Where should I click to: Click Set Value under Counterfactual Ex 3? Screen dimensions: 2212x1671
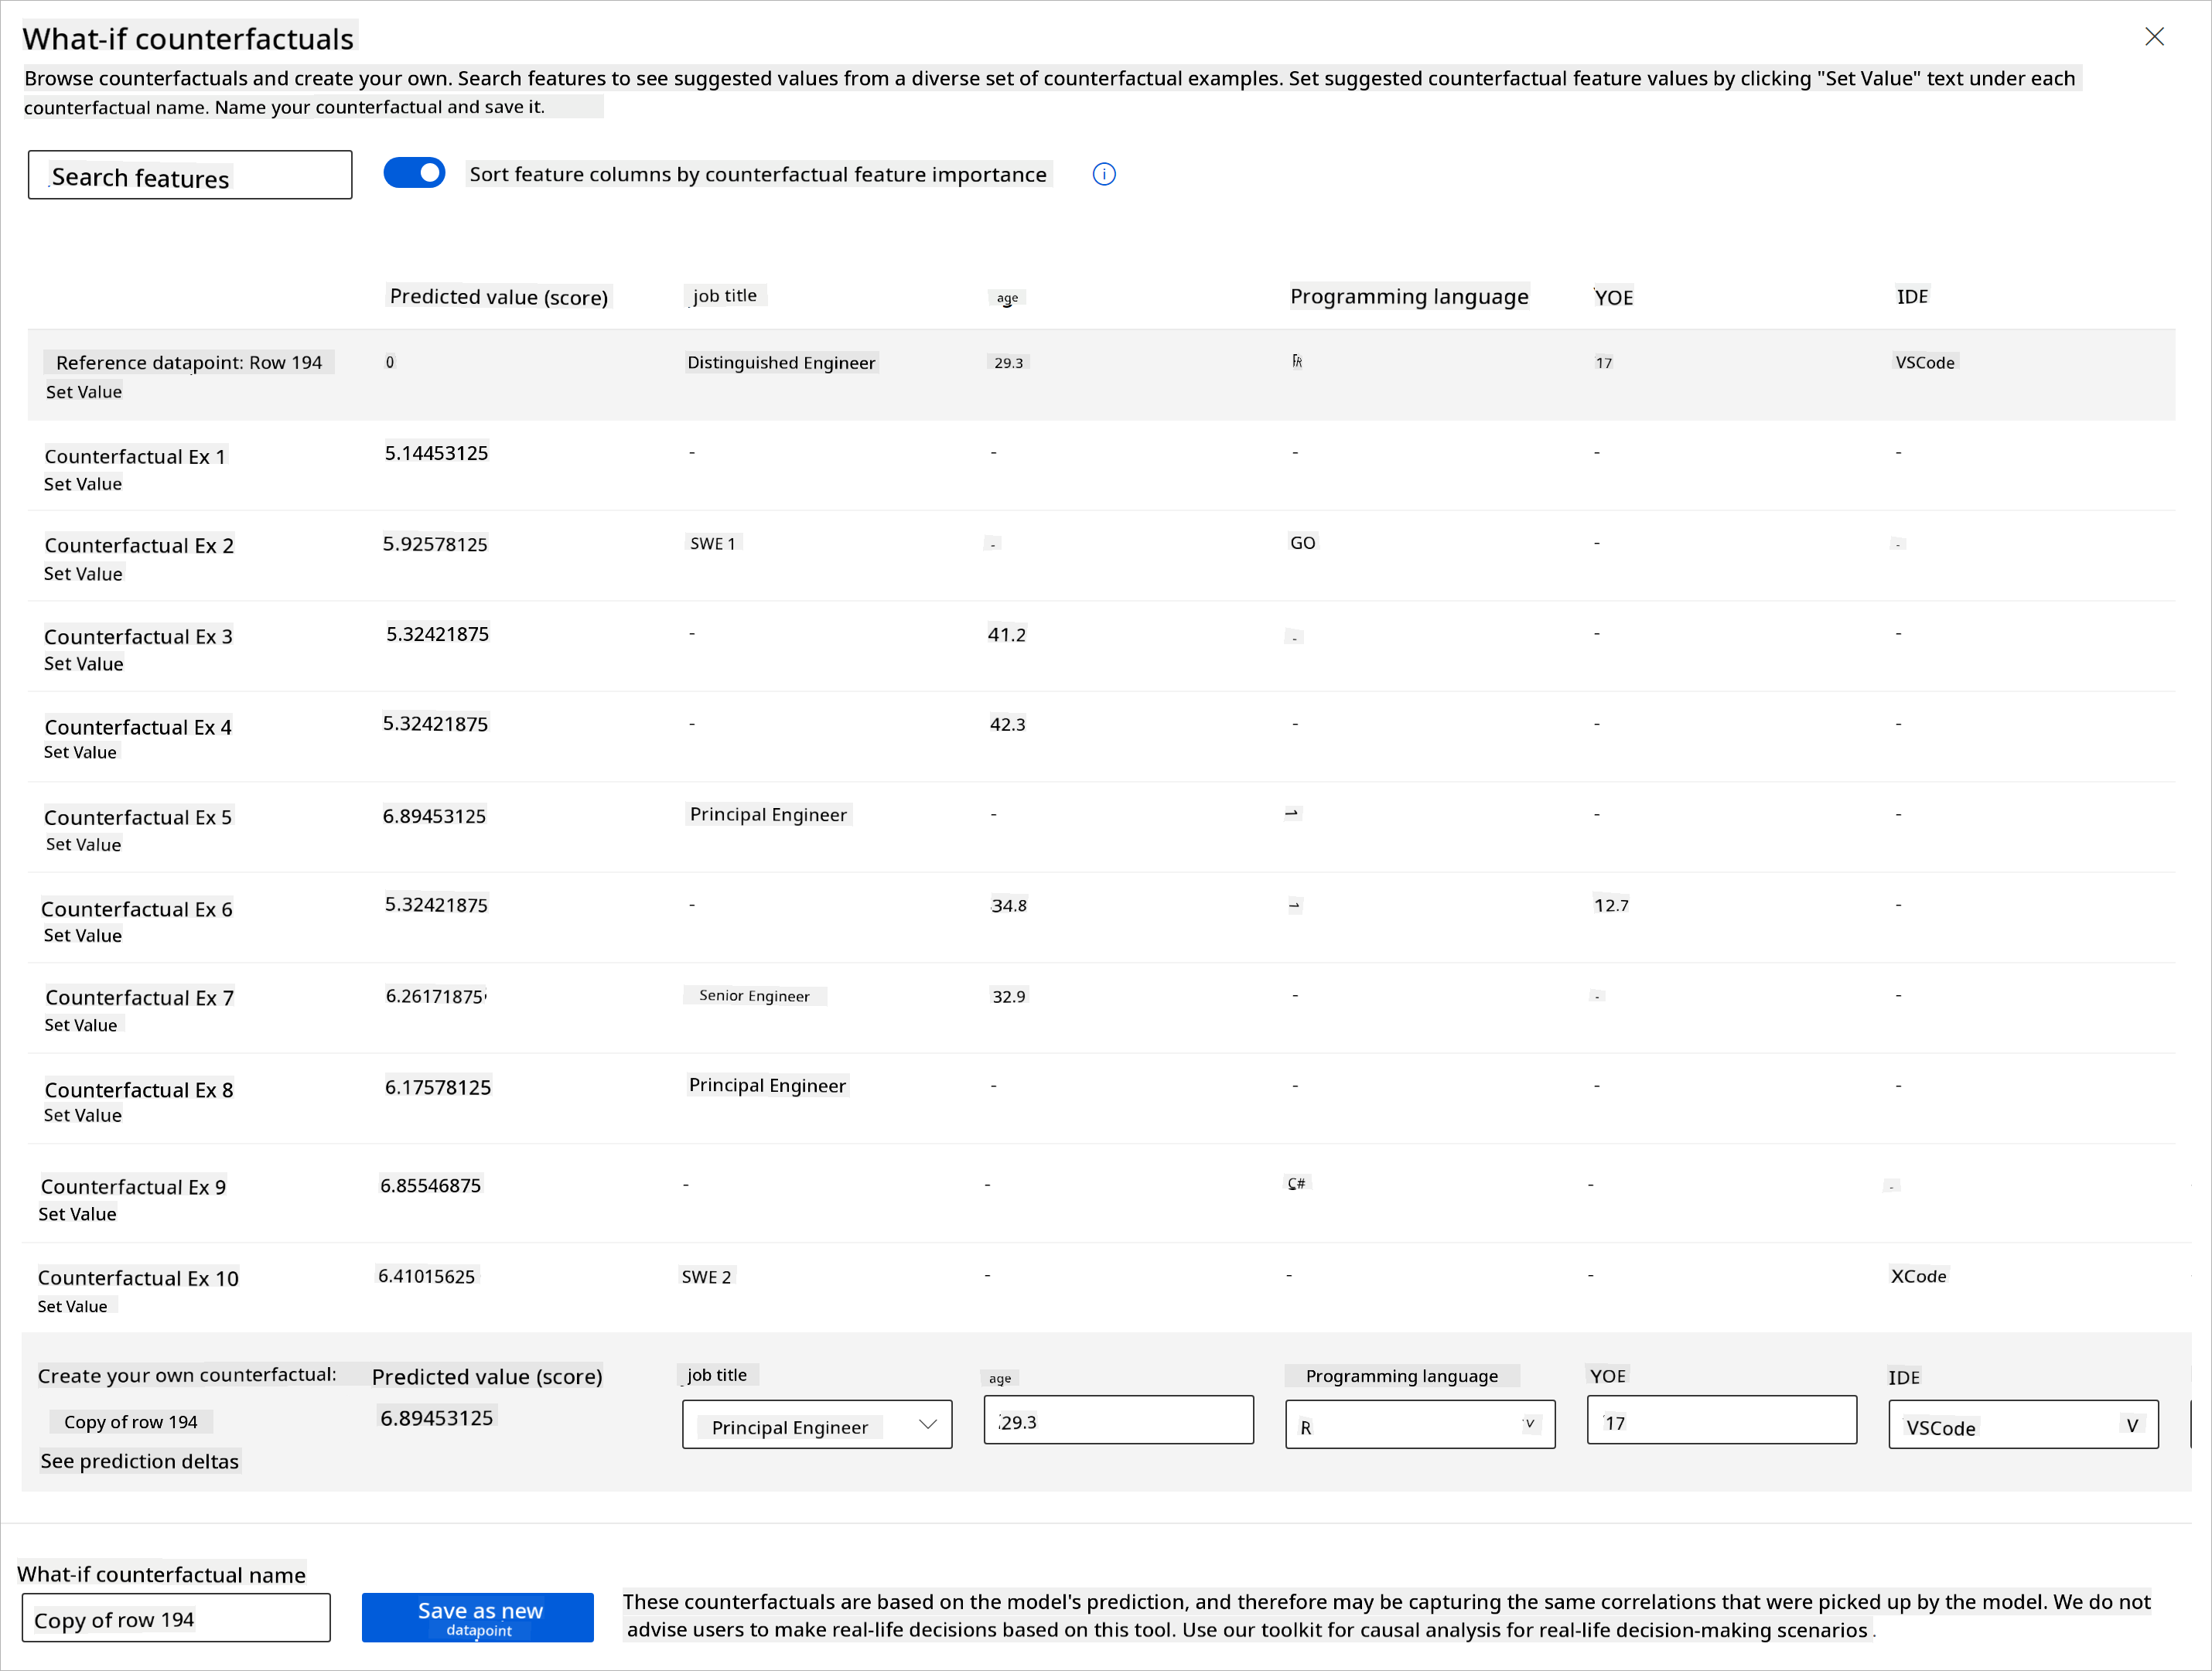(84, 664)
